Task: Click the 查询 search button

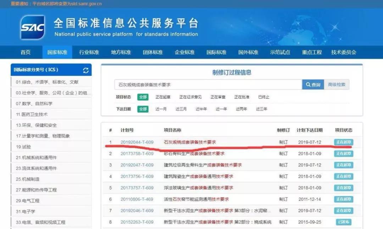Action: [x=313, y=85]
